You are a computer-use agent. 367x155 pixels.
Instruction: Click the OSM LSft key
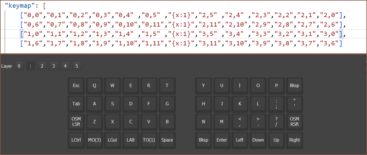click(x=76, y=122)
